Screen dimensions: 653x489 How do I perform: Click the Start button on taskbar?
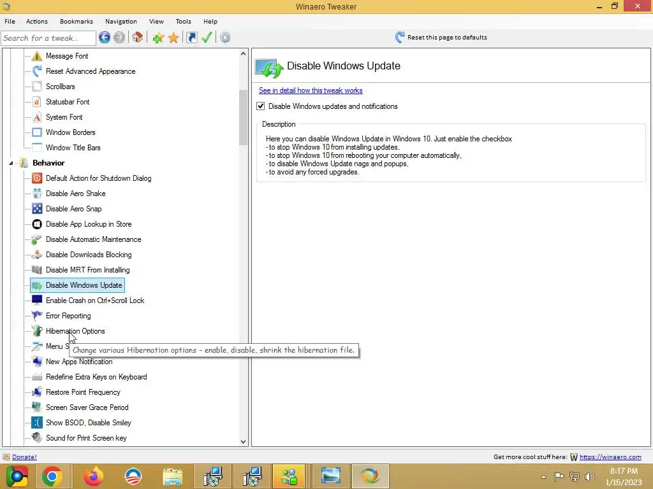(17, 476)
